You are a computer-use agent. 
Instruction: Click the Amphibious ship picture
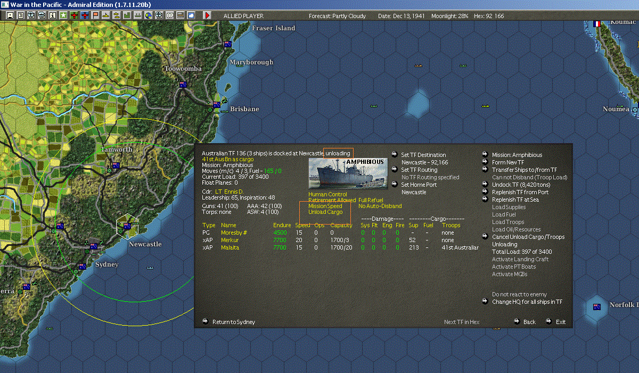coord(348,173)
